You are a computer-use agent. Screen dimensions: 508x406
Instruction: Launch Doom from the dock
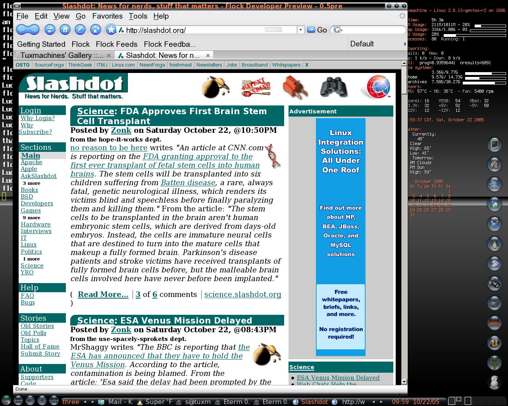point(494,323)
